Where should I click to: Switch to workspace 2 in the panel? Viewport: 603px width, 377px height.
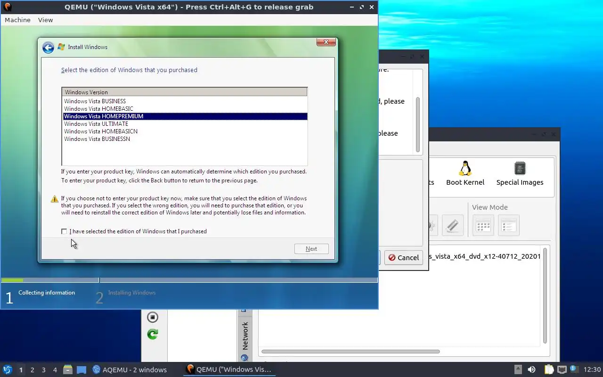[32, 370]
